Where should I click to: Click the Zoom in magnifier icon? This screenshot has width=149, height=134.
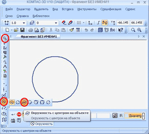point(139,30)
